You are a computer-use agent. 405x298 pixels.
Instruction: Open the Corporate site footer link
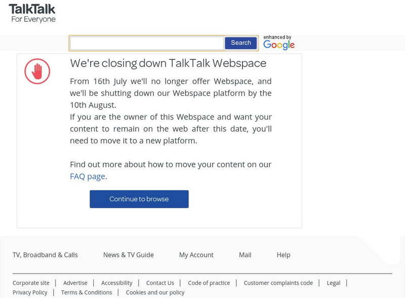pyautogui.click(x=31, y=283)
